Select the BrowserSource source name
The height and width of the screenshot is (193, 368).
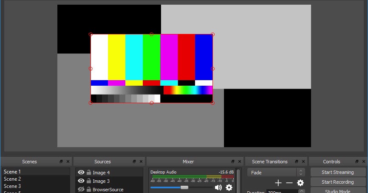pyautogui.click(x=108, y=190)
